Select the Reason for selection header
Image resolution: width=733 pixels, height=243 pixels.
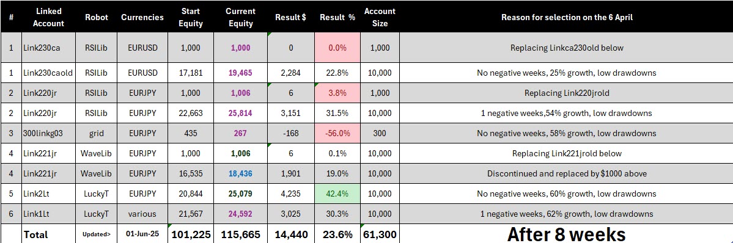click(x=566, y=17)
